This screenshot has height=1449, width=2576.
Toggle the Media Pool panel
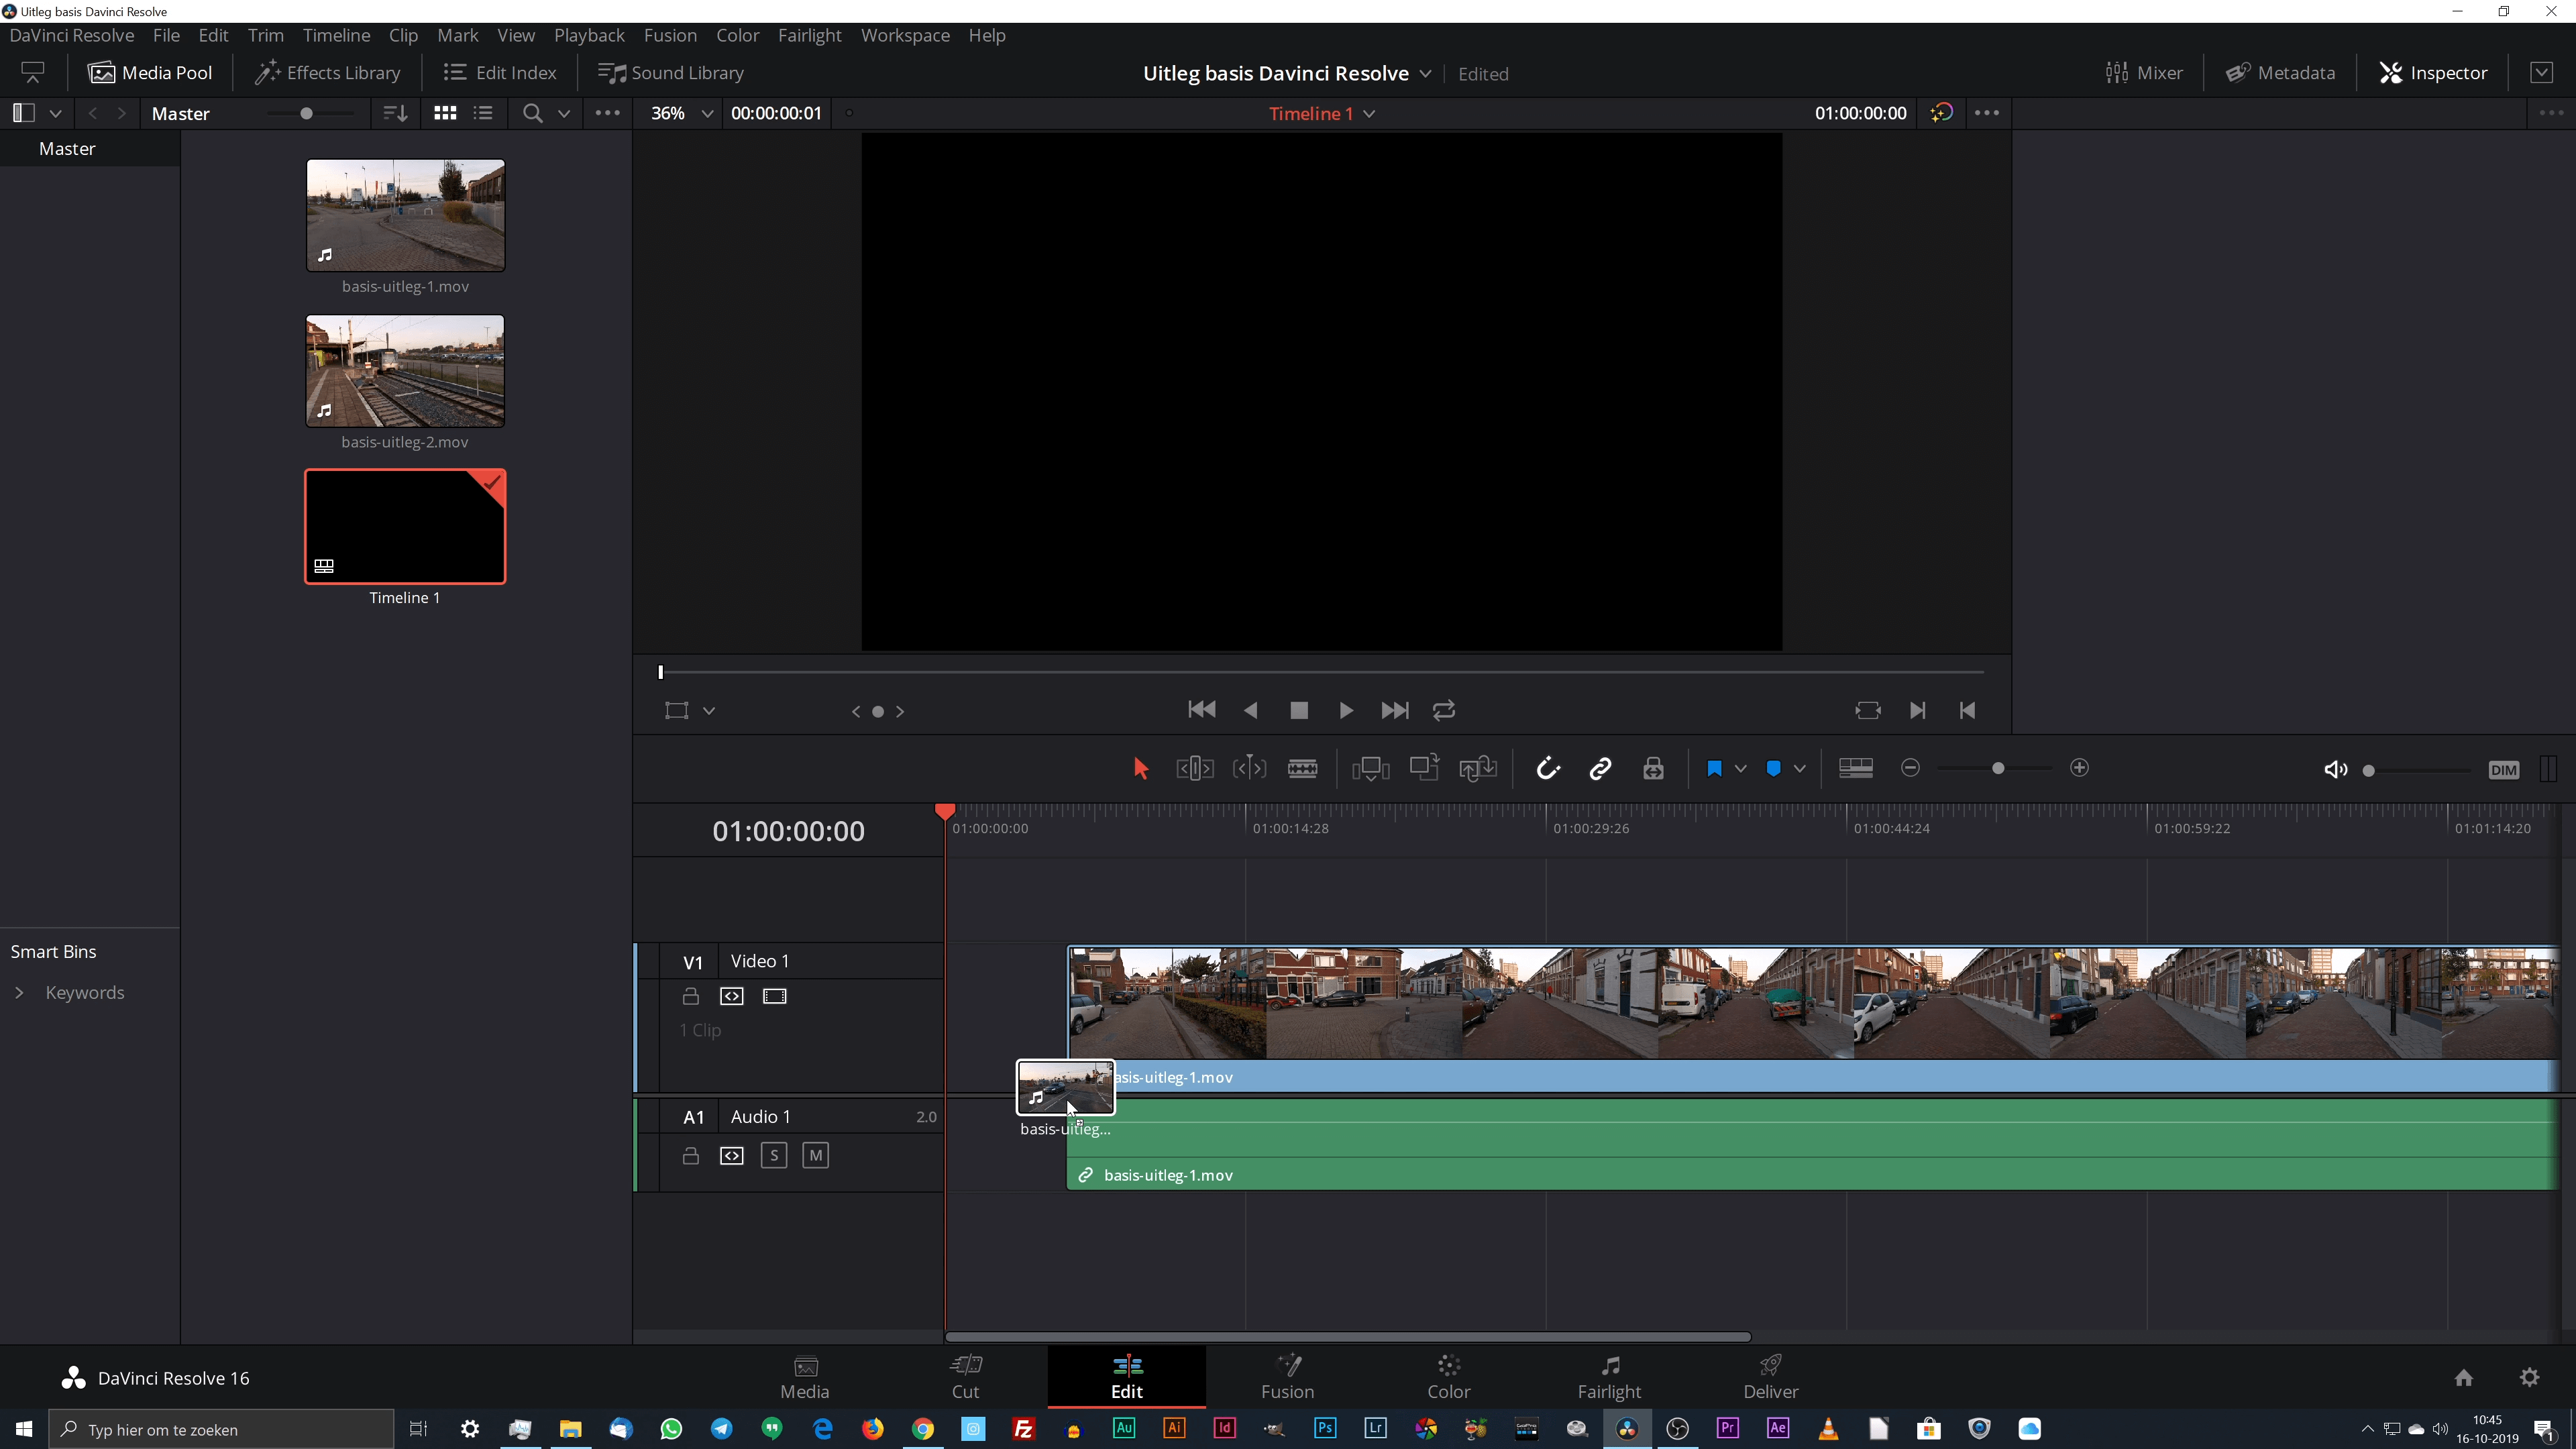pyautogui.click(x=150, y=73)
